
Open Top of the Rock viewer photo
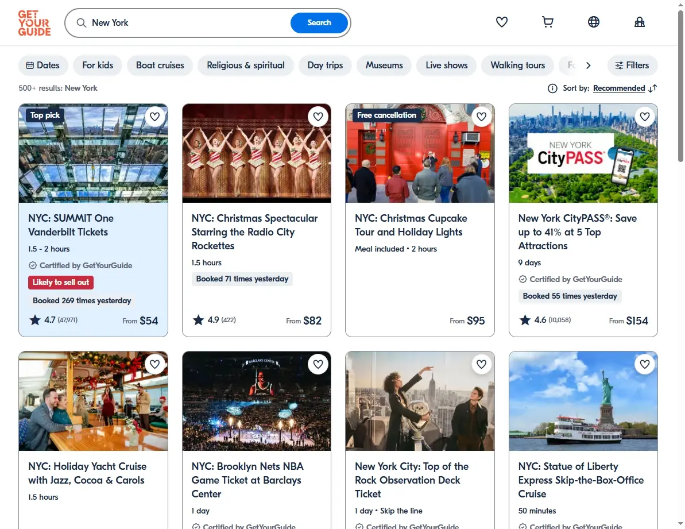(420, 401)
